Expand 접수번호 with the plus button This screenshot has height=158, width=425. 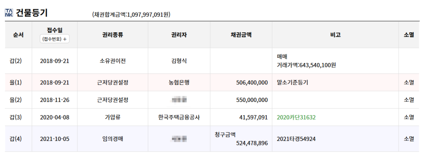[x=55, y=39]
